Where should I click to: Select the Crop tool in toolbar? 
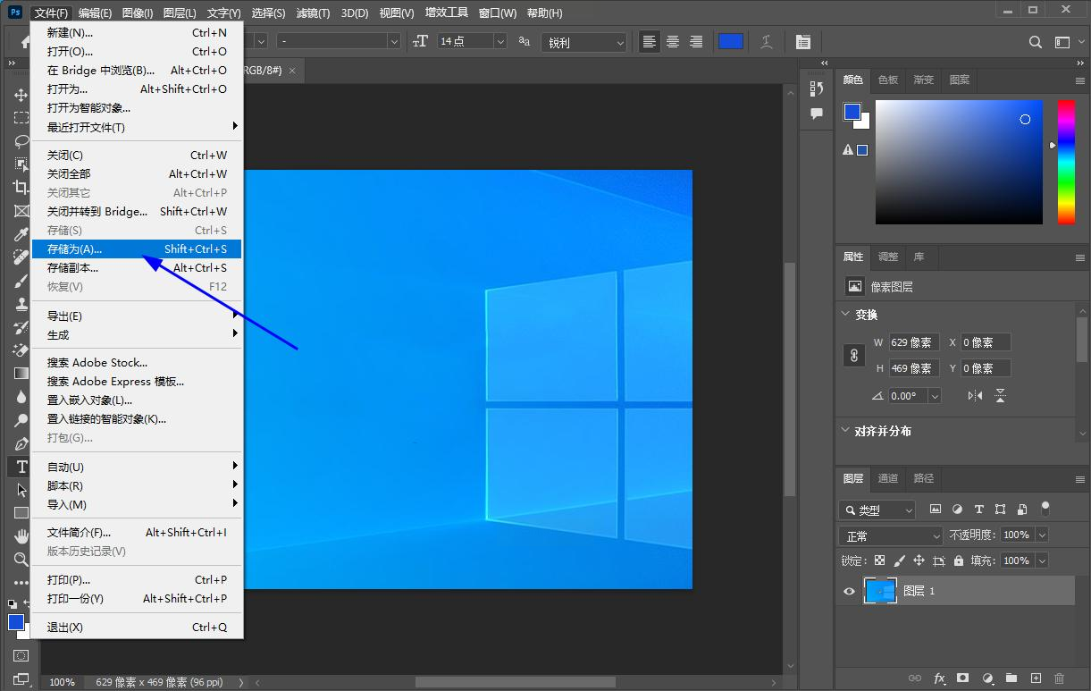(x=21, y=188)
